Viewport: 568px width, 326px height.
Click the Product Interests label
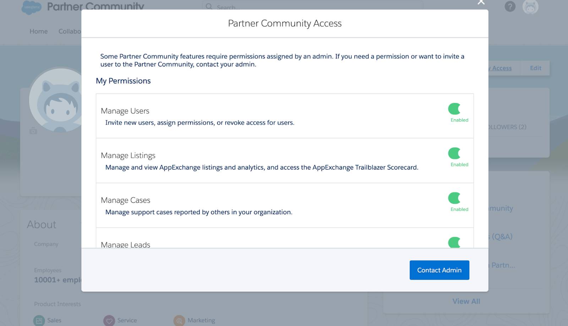58,304
